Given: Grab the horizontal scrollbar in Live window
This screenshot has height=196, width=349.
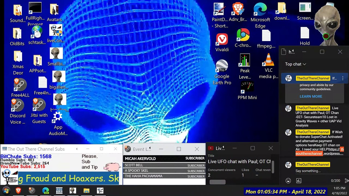Looking at the screenshot, I should pyautogui.click(x=217, y=182).
